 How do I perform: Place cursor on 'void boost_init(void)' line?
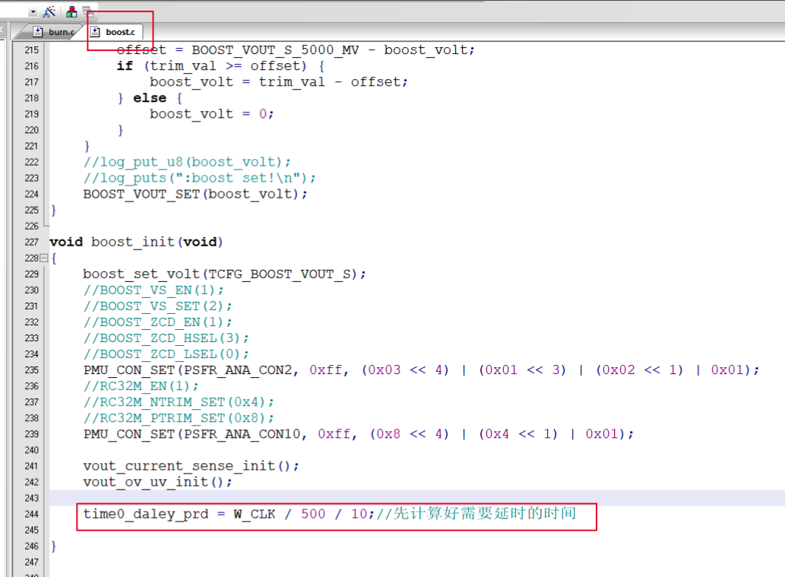(x=136, y=243)
